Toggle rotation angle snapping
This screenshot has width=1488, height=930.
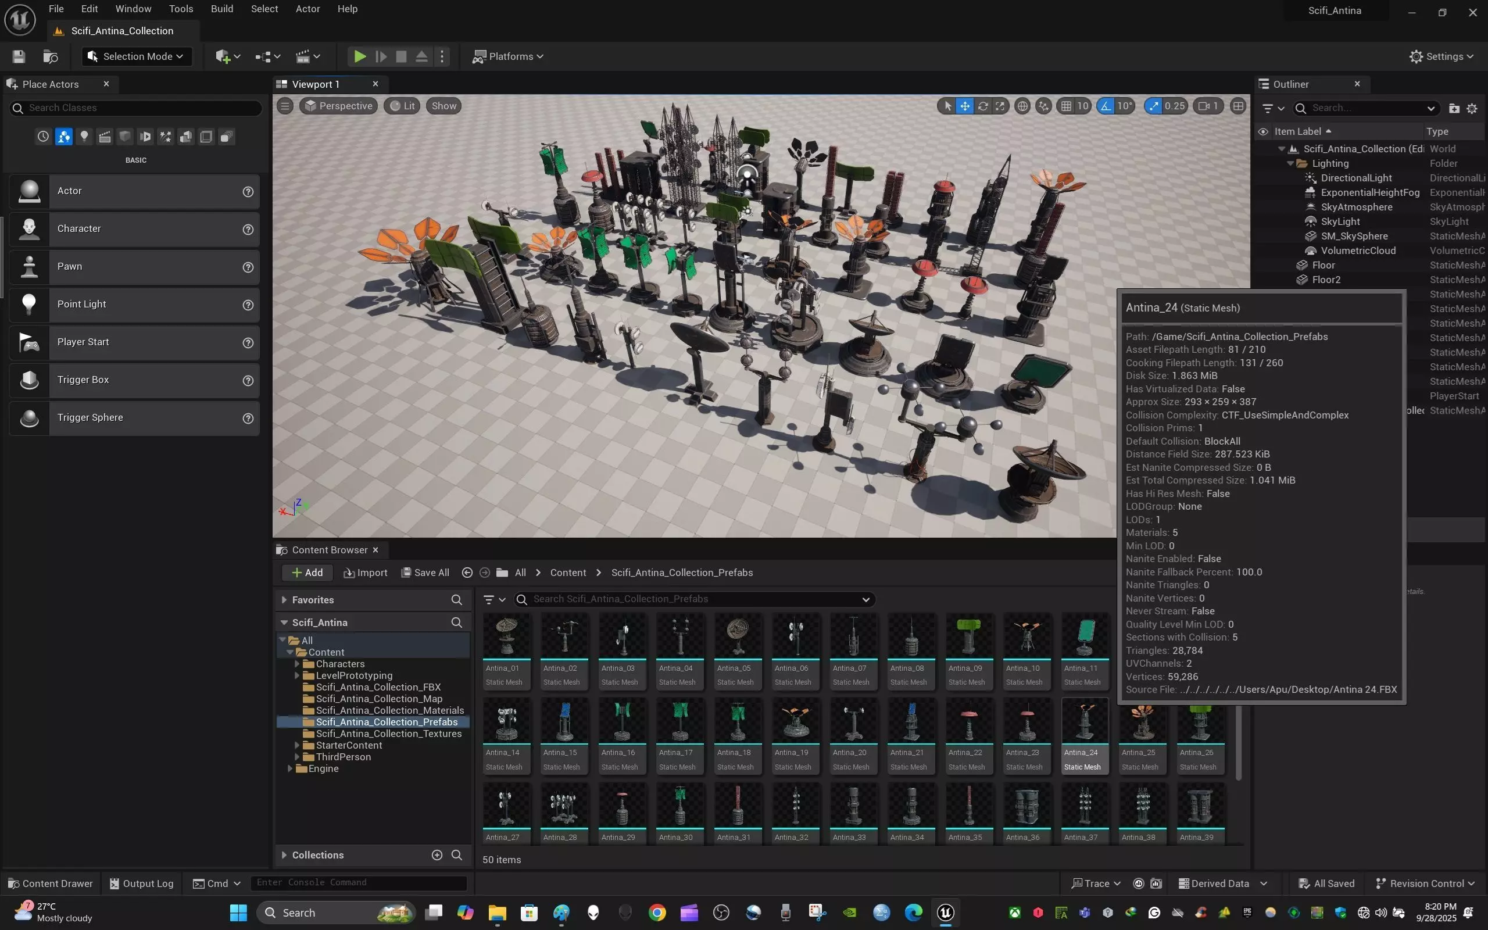[x=1106, y=106]
